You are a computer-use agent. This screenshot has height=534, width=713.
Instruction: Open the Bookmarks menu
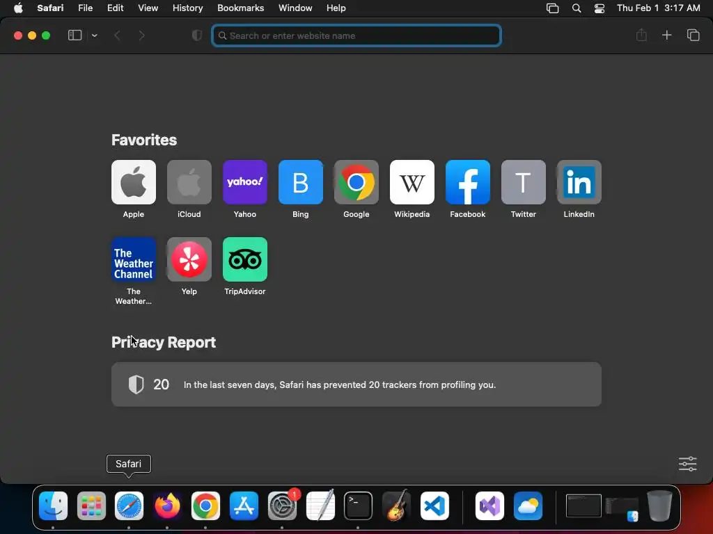(x=240, y=8)
